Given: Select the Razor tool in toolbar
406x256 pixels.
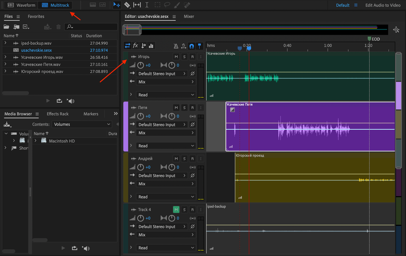Looking at the screenshot, I should click(x=127, y=5).
